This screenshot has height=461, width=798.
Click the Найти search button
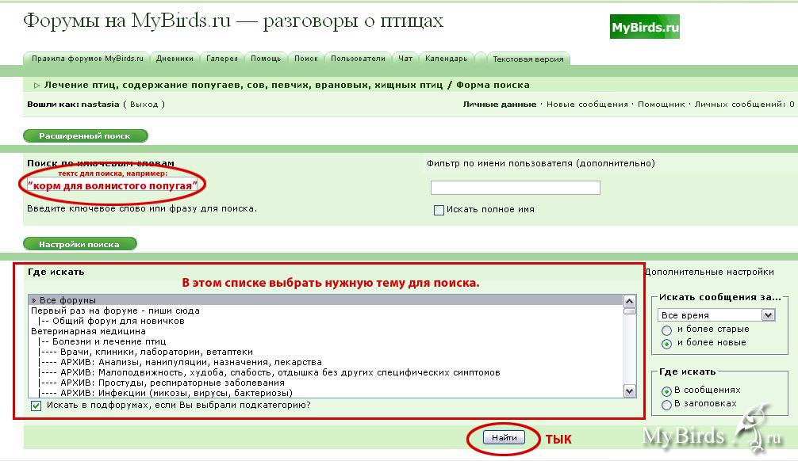[x=504, y=437]
